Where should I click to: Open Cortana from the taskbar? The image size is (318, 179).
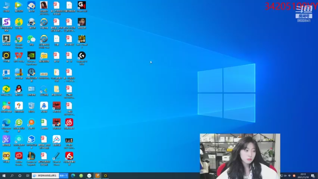click(19, 175)
